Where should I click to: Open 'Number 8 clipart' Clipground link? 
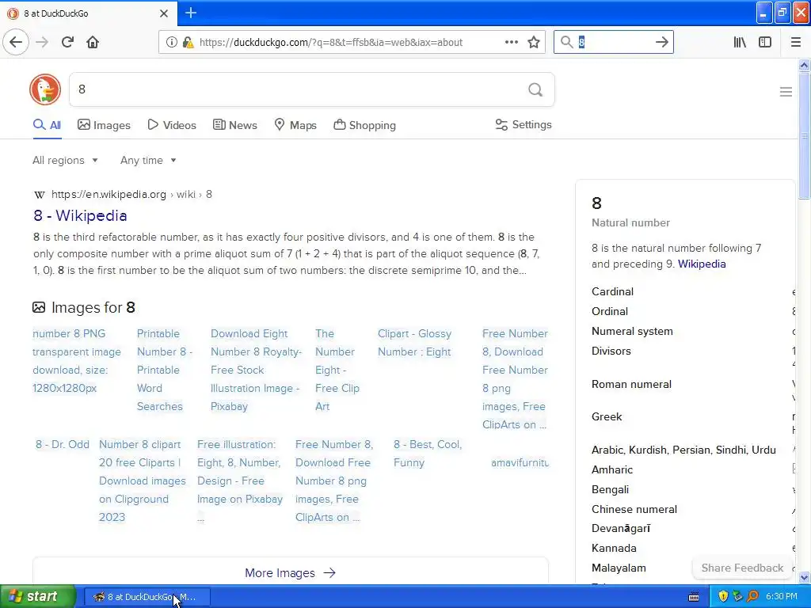click(x=143, y=481)
